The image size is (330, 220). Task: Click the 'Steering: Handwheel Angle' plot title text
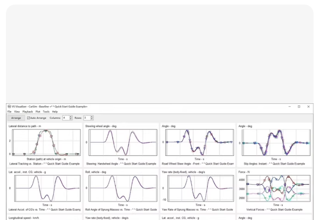click(102, 164)
